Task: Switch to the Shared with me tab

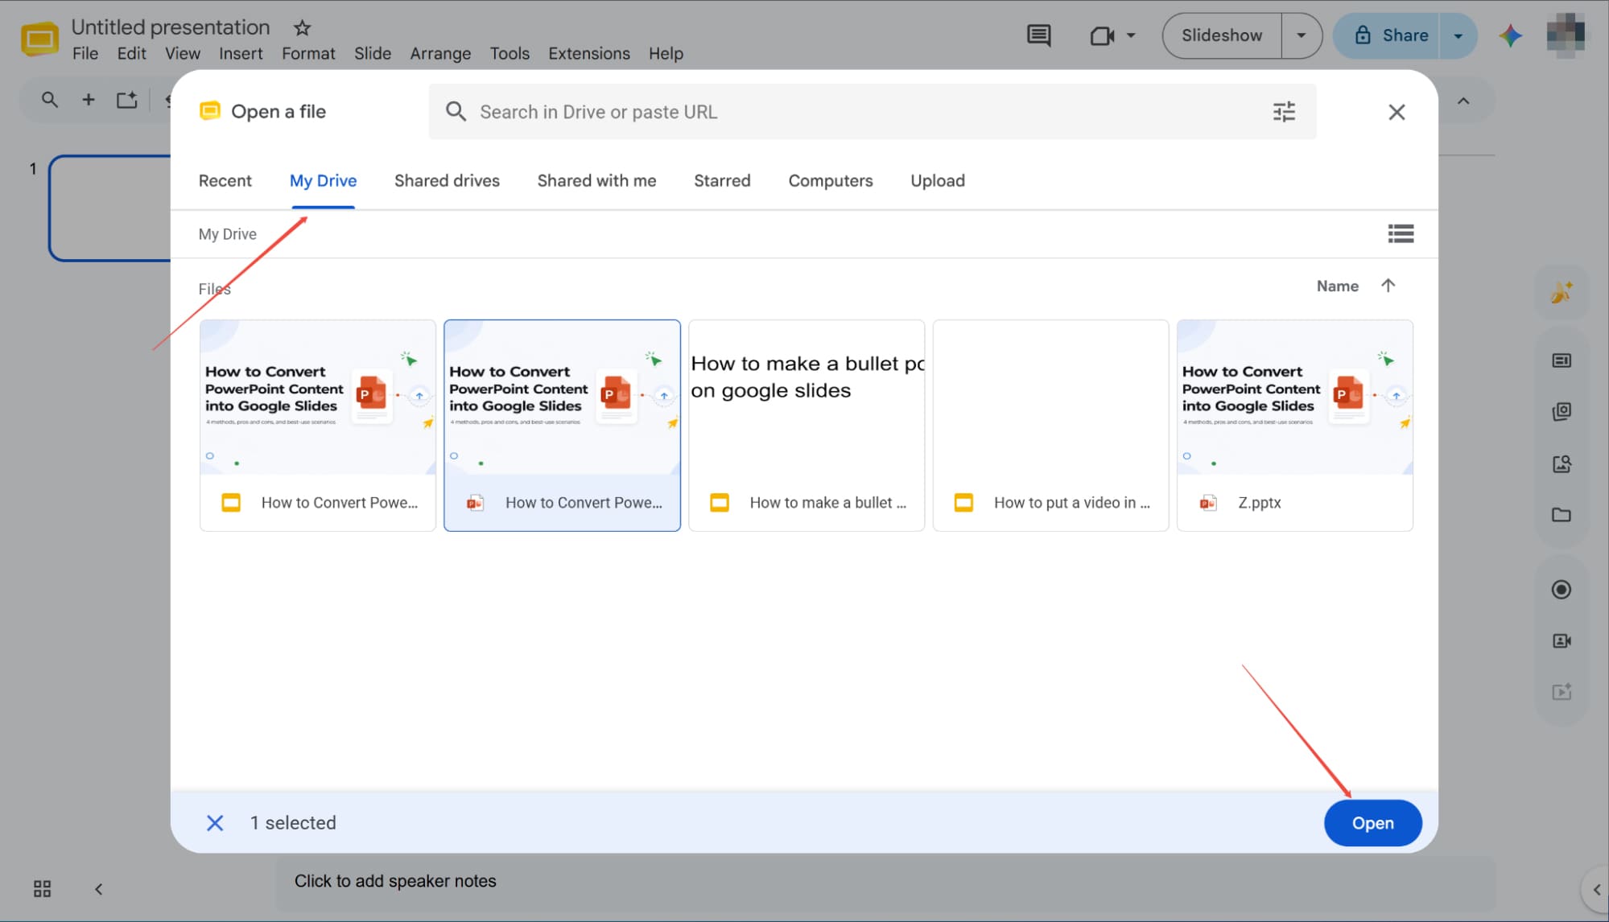Action: [596, 181]
